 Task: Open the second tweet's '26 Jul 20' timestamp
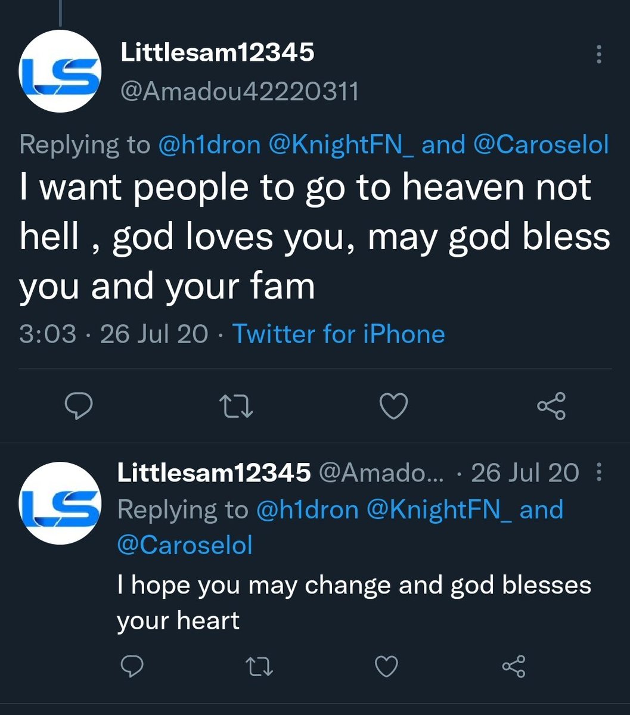(525, 473)
